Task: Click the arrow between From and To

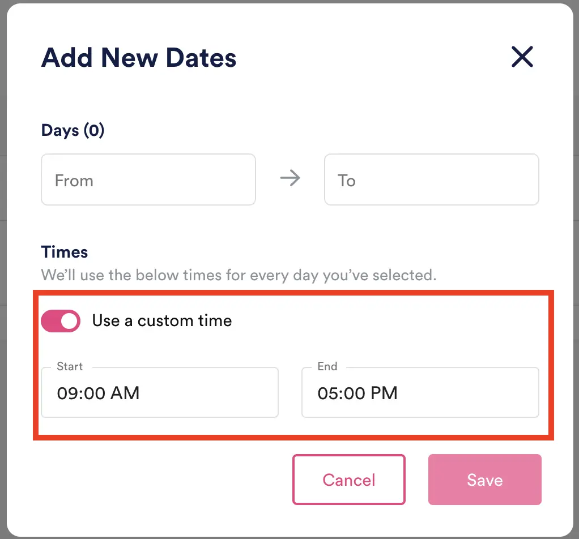Action: tap(290, 178)
